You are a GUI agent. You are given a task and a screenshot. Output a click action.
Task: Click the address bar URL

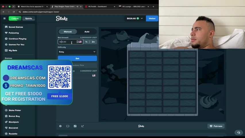pos(41,12)
